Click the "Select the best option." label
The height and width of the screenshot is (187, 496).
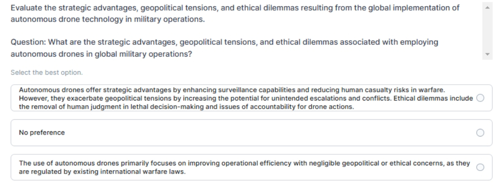coord(46,73)
